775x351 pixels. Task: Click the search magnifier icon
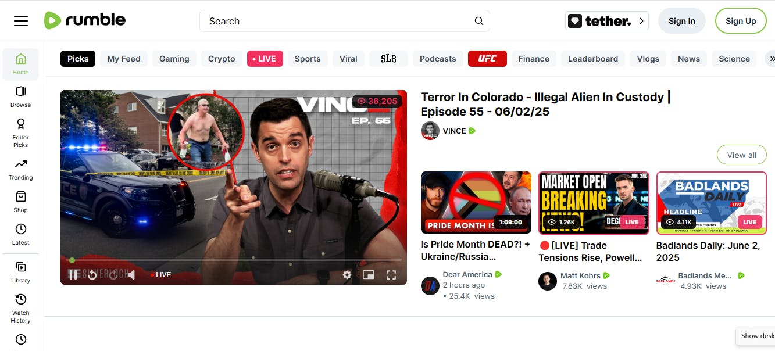pyautogui.click(x=478, y=21)
